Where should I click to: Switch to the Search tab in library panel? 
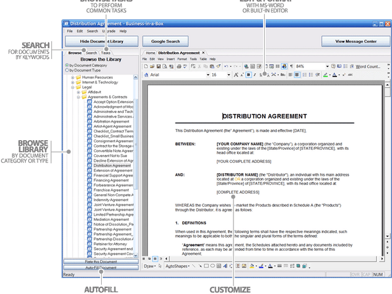click(91, 53)
